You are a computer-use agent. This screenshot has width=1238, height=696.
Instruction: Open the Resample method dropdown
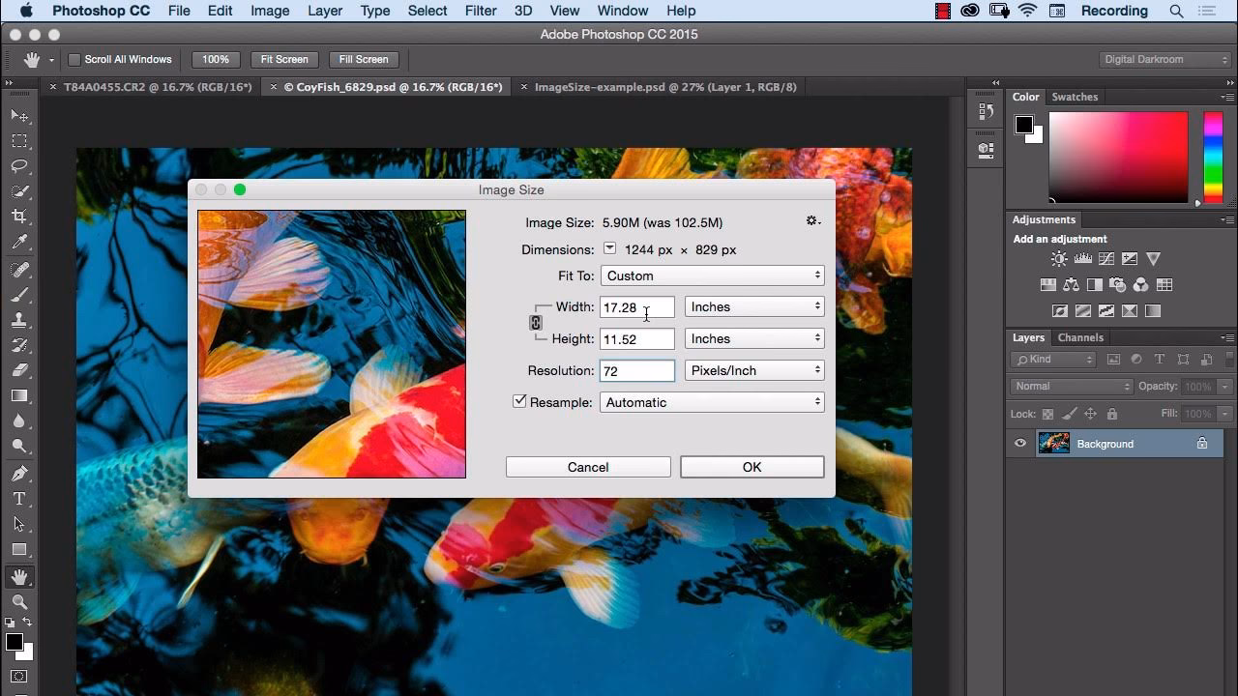pos(712,401)
